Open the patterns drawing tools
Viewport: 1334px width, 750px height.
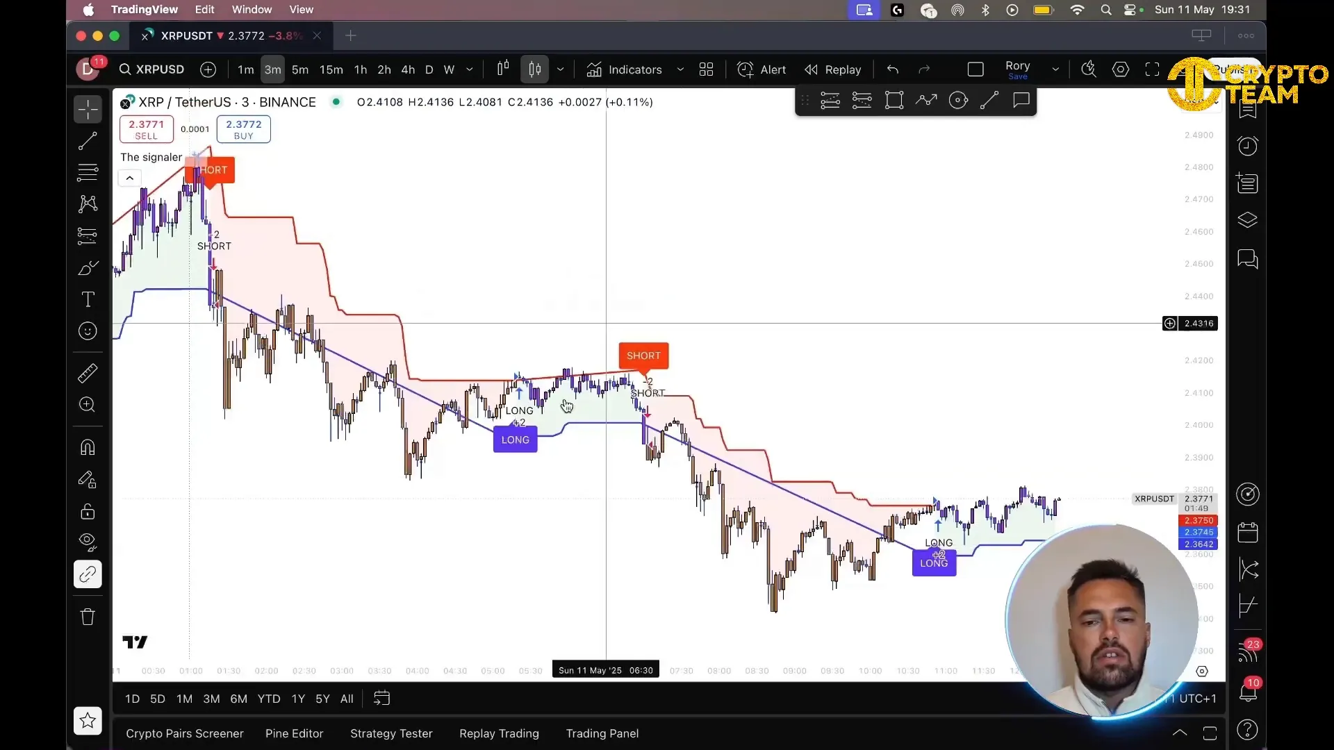(x=88, y=203)
